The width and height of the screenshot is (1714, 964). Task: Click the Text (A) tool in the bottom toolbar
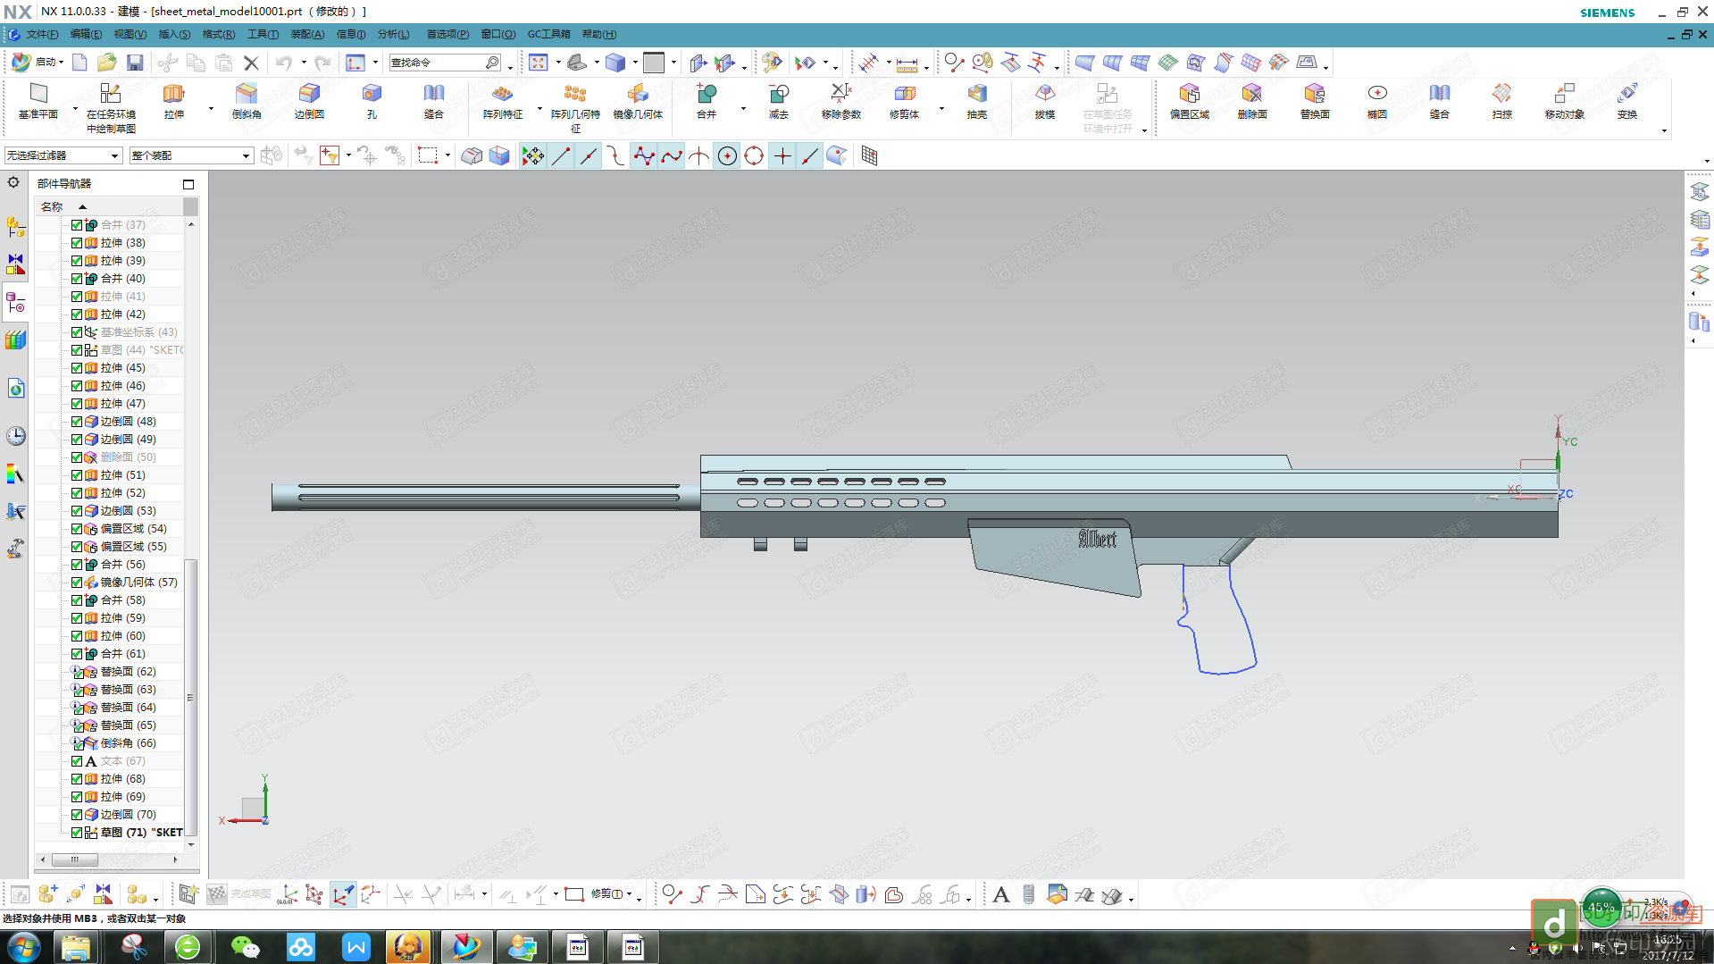[x=1001, y=894]
